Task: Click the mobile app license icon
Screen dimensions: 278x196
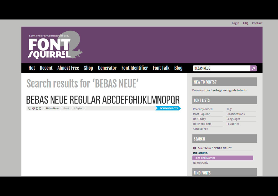Action: (x=40, y=108)
